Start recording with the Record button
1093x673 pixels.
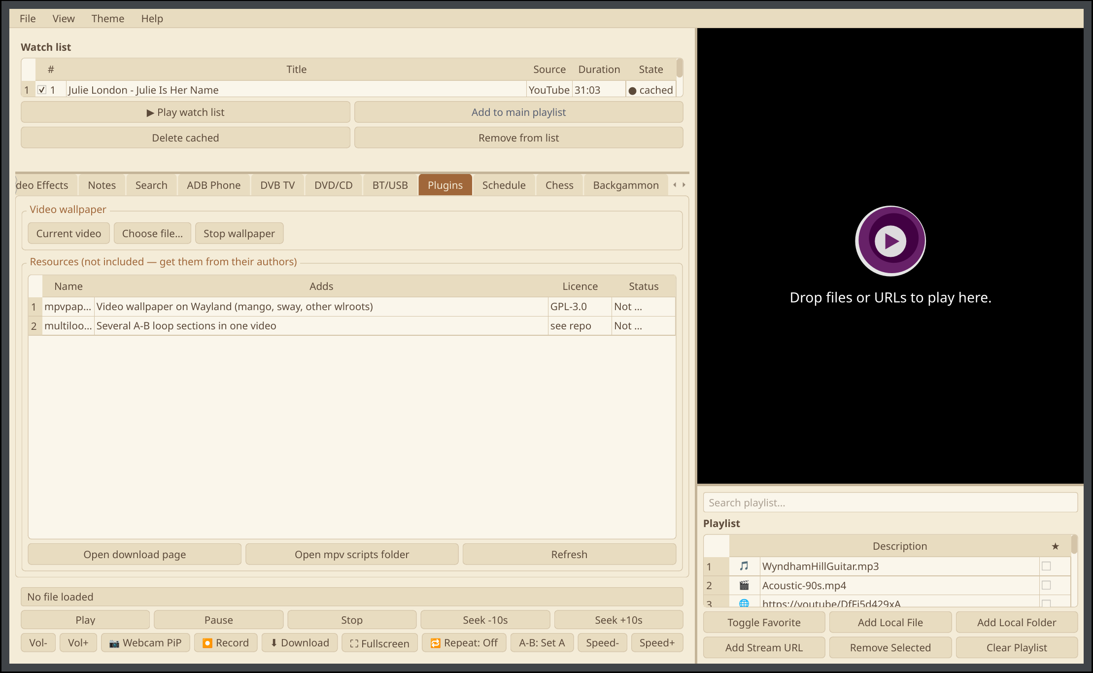point(226,642)
